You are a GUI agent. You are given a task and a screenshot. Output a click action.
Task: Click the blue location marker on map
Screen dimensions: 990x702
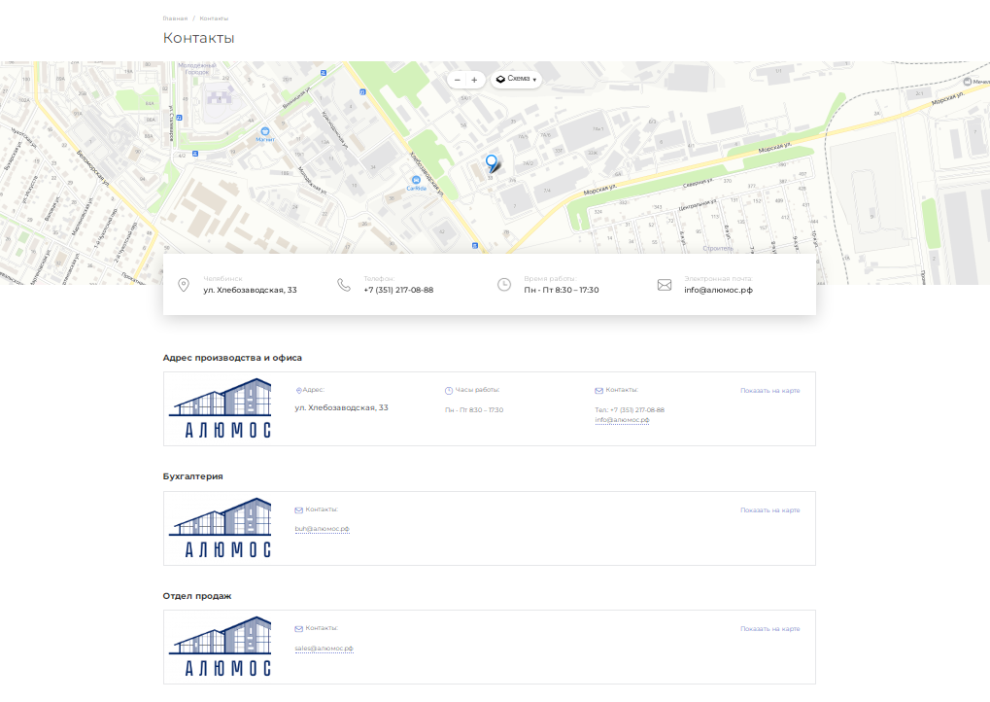(x=491, y=162)
